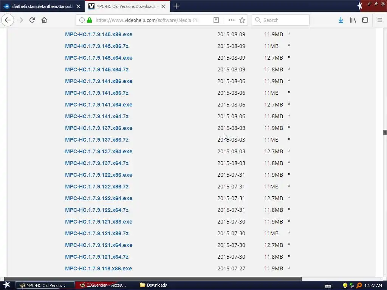Focus the Search box
The image size is (387, 290).
click(281, 20)
